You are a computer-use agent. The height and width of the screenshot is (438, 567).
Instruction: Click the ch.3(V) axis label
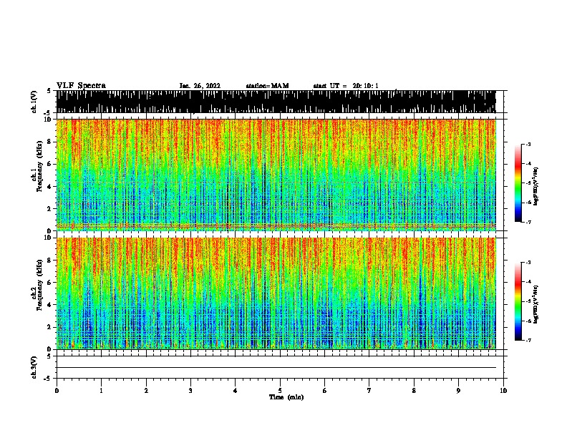tap(34, 367)
